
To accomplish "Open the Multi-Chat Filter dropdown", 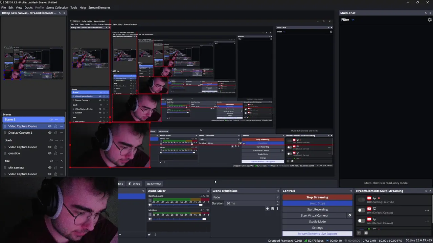I will tap(347, 20).
